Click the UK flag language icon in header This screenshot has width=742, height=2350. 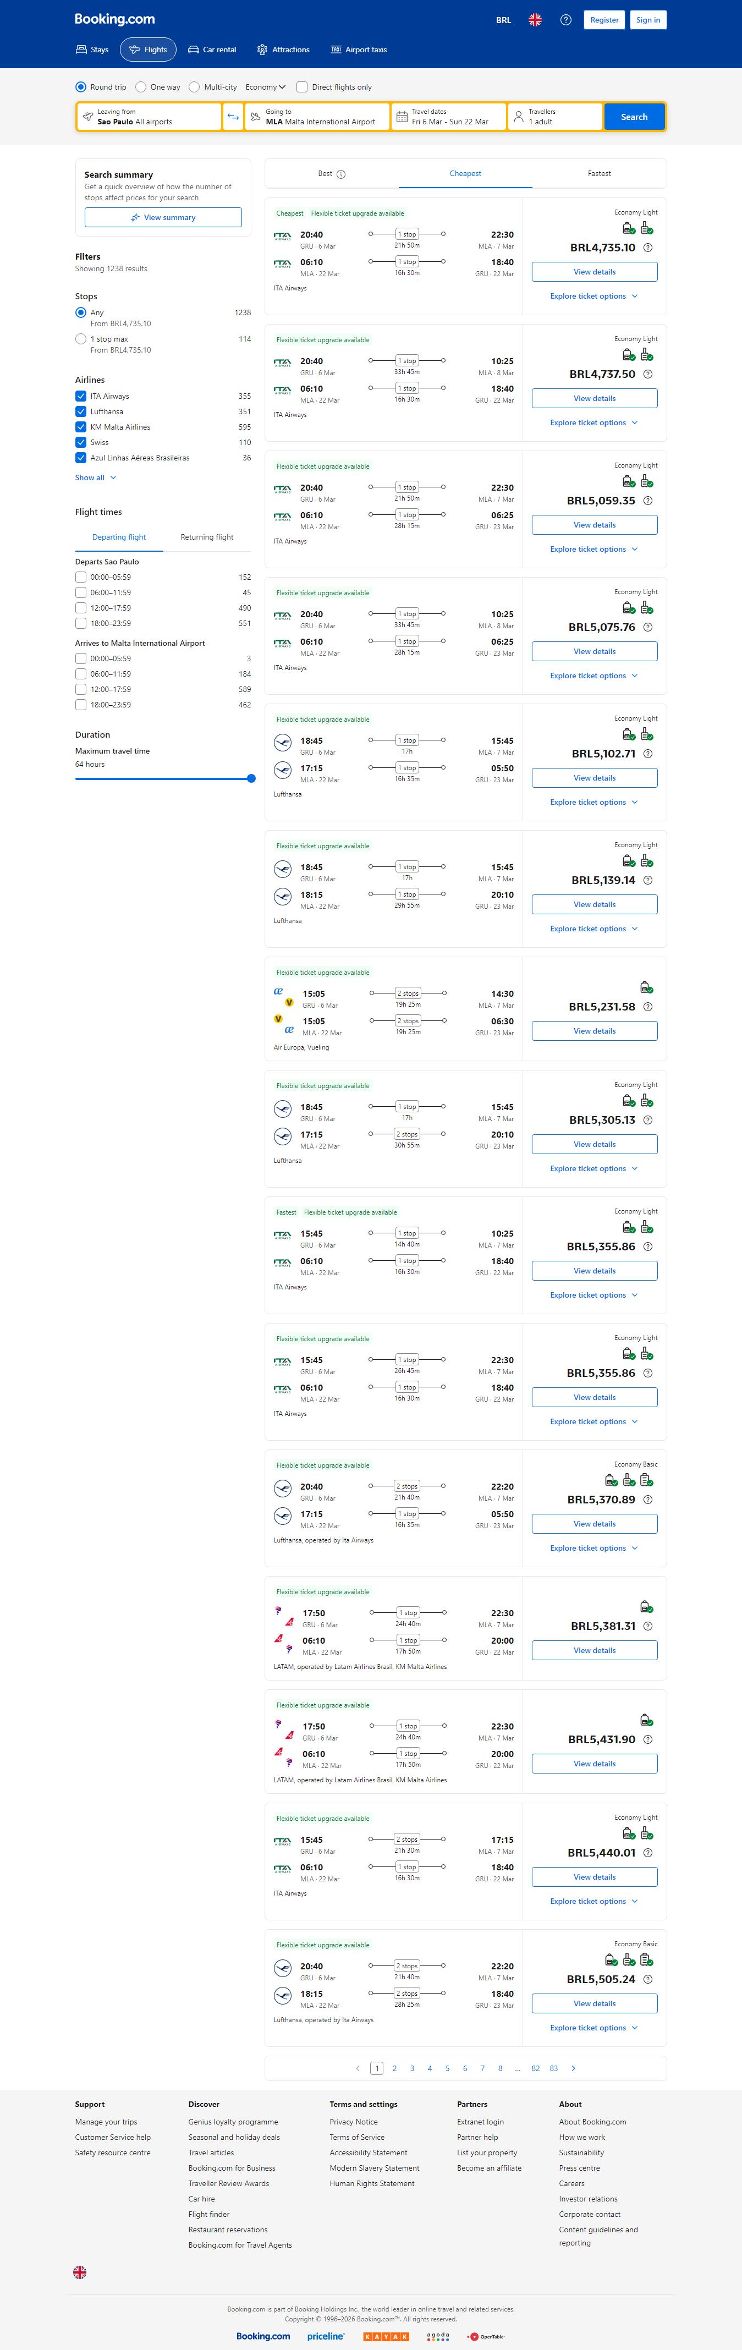[535, 20]
